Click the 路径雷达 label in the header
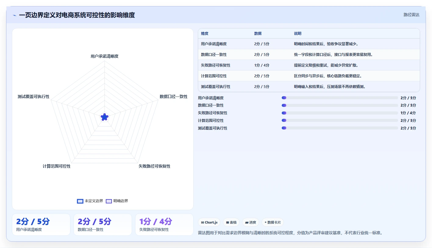 pos(411,15)
